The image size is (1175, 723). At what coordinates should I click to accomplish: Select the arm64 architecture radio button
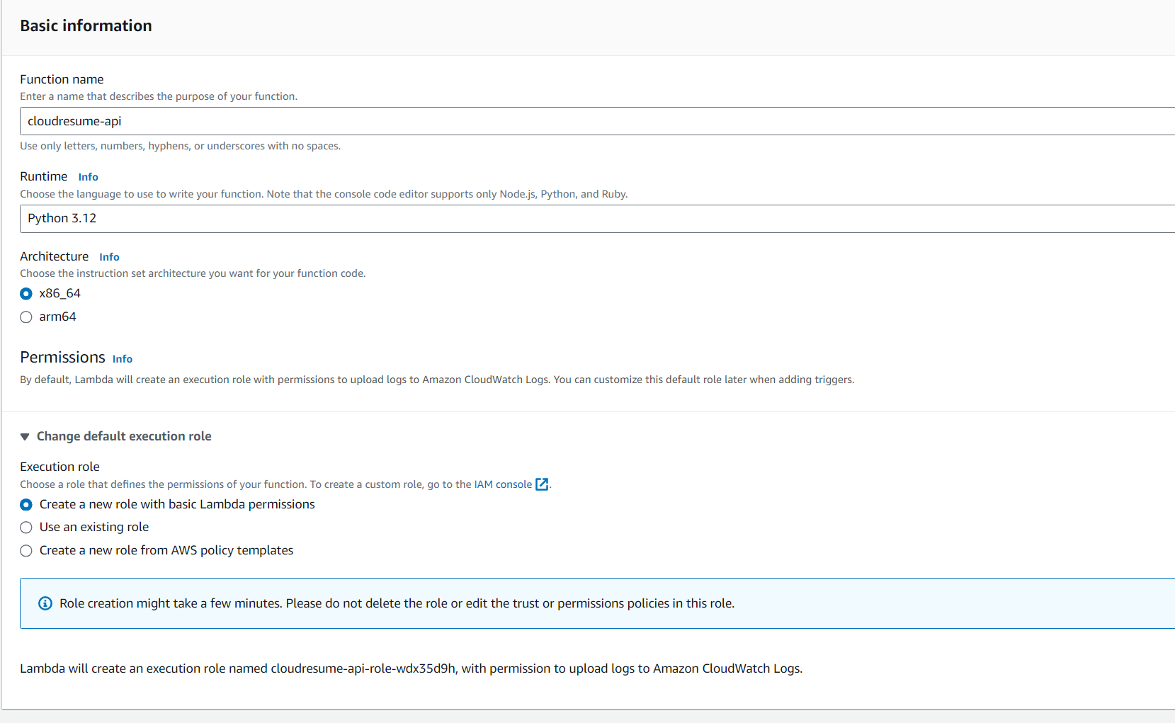pos(26,317)
